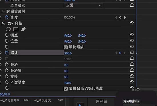Reset the 锚点 parameter

(132, 35)
